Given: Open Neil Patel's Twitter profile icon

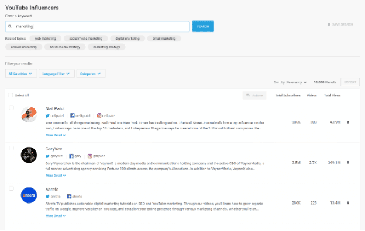Looking at the screenshot, I should click(47, 116).
